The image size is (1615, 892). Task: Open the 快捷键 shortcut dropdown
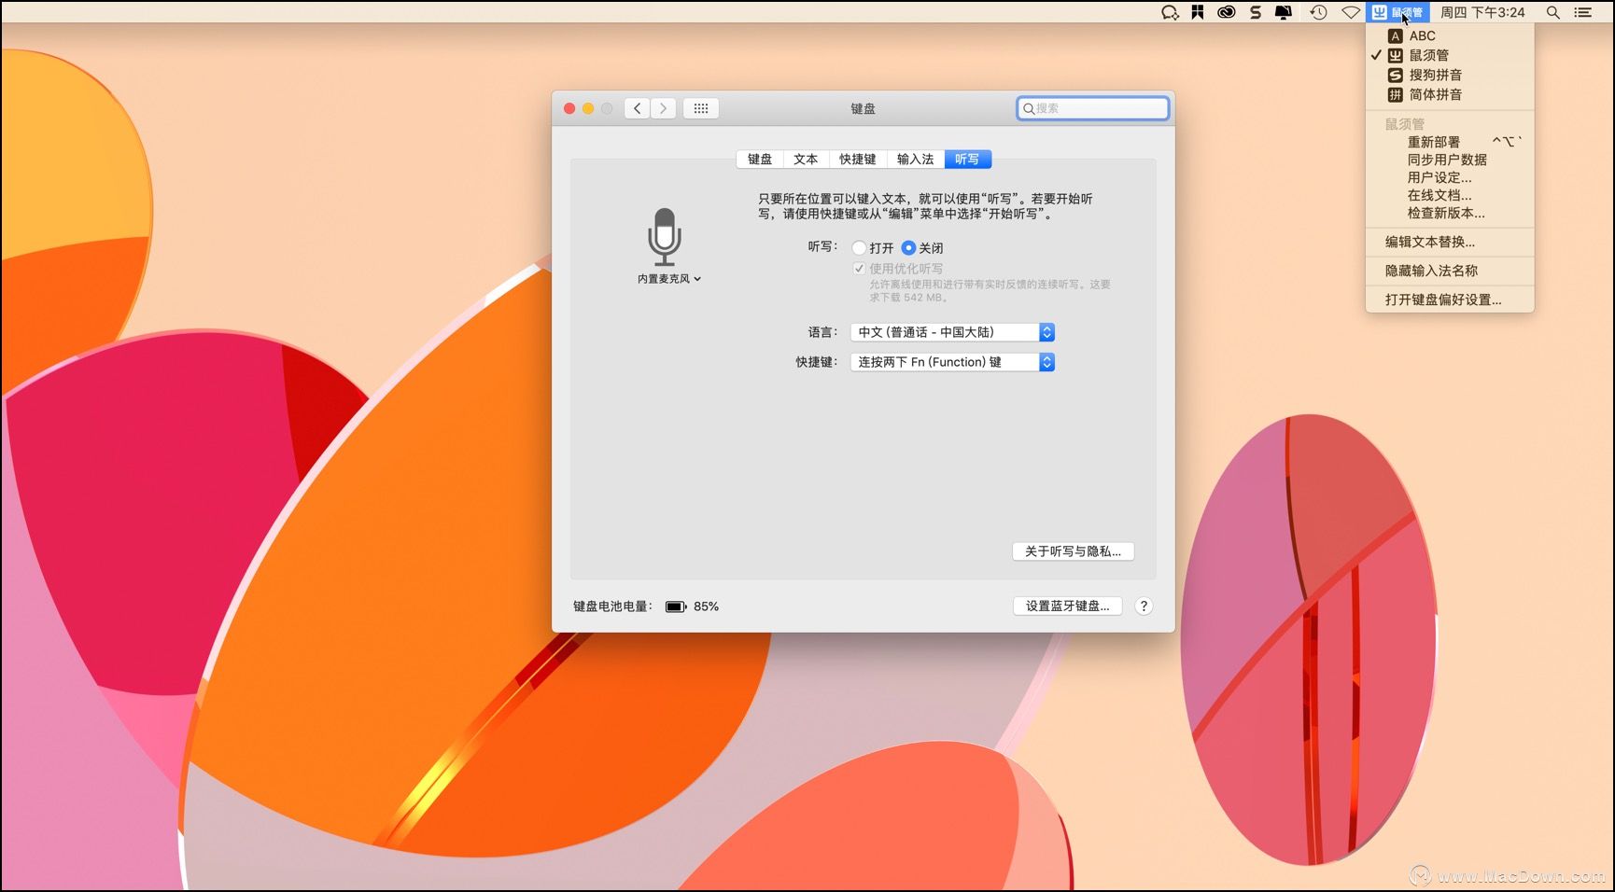pyautogui.click(x=952, y=362)
